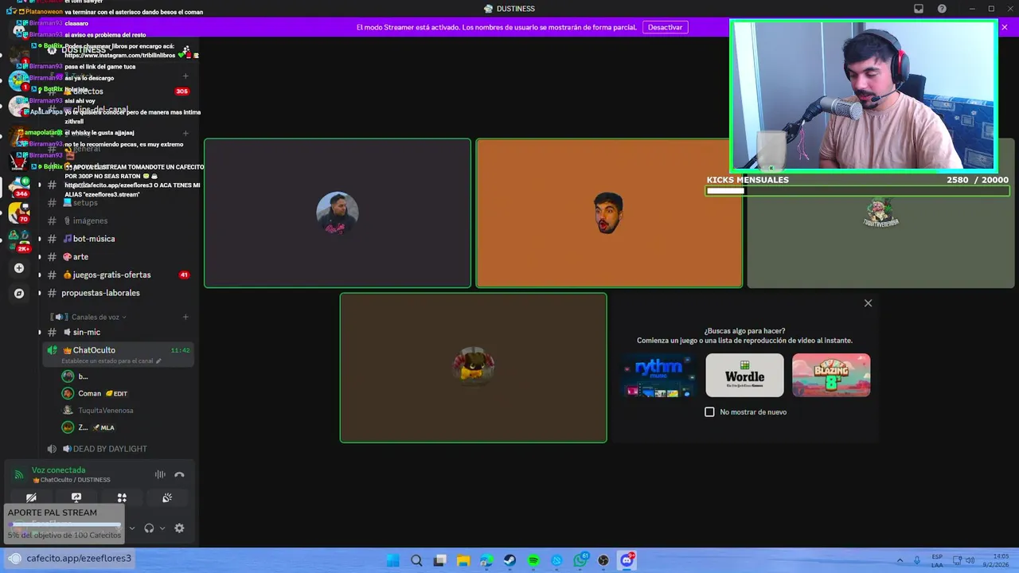Screen dimensions: 1019x573
Task: Toggle noise suppression waveform icon
Action: tap(160, 474)
